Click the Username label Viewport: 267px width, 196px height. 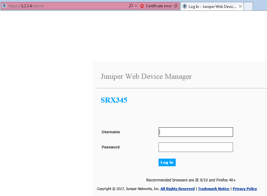pyautogui.click(x=111, y=132)
